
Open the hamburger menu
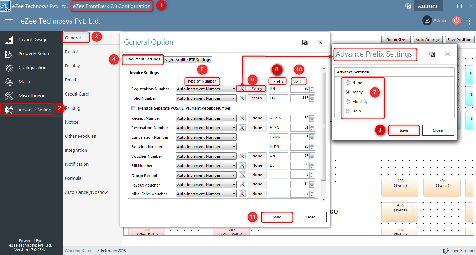9,21
